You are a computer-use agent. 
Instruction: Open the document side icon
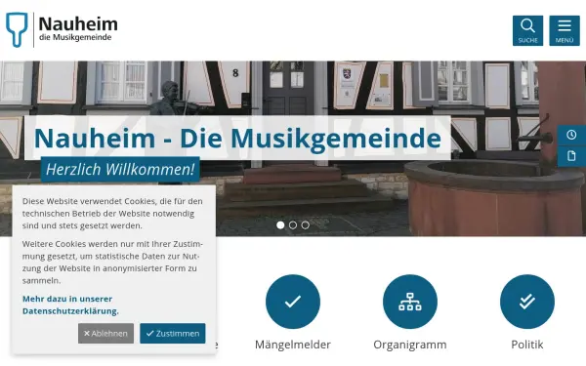click(x=571, y=156)
